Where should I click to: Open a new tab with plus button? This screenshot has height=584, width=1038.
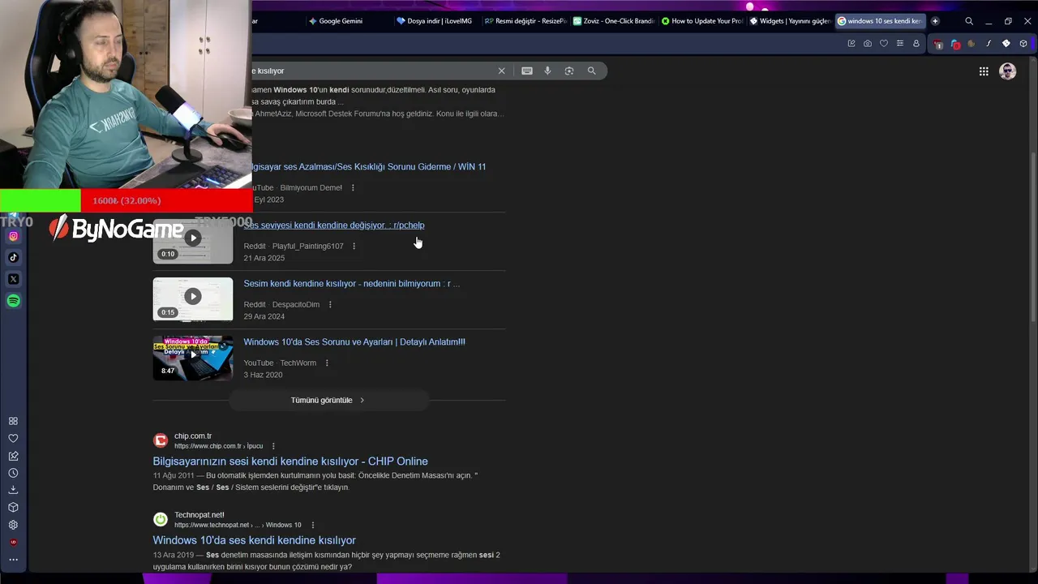(935, 21)
